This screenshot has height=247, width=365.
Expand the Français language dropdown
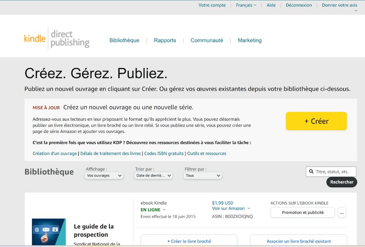246,5
